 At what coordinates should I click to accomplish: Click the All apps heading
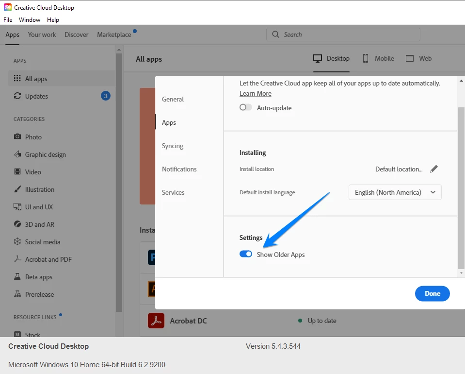[149, 59]
